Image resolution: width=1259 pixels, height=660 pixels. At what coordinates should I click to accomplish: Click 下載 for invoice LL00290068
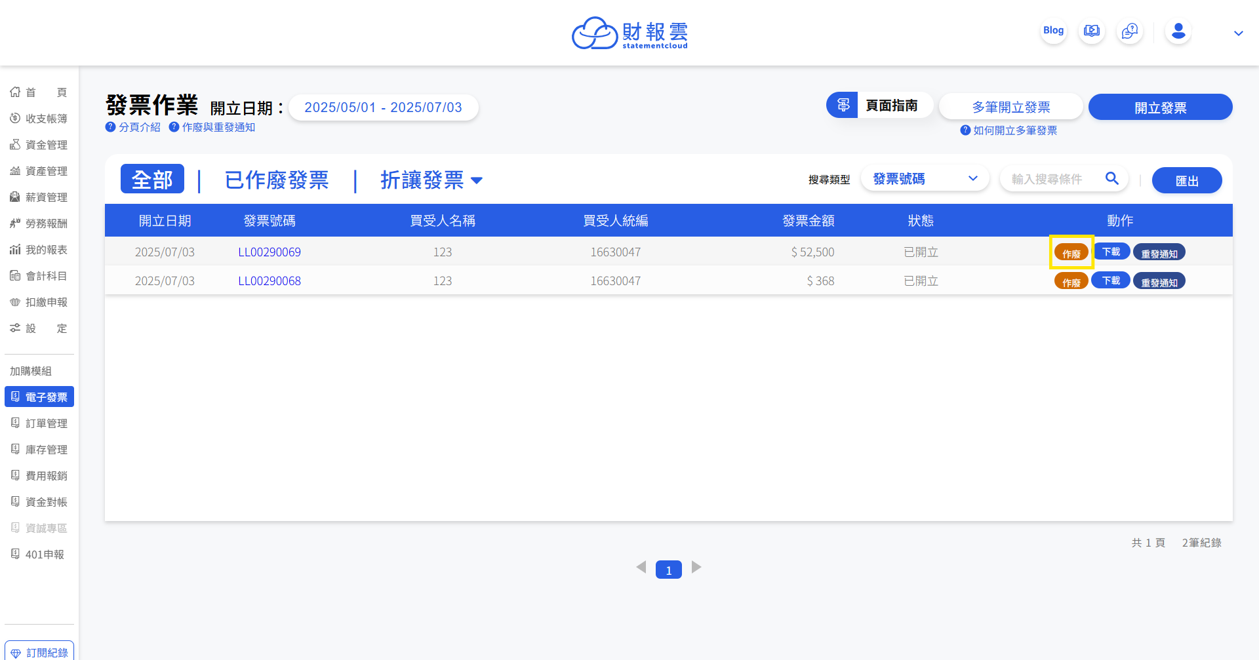(x=1111, y=281)
